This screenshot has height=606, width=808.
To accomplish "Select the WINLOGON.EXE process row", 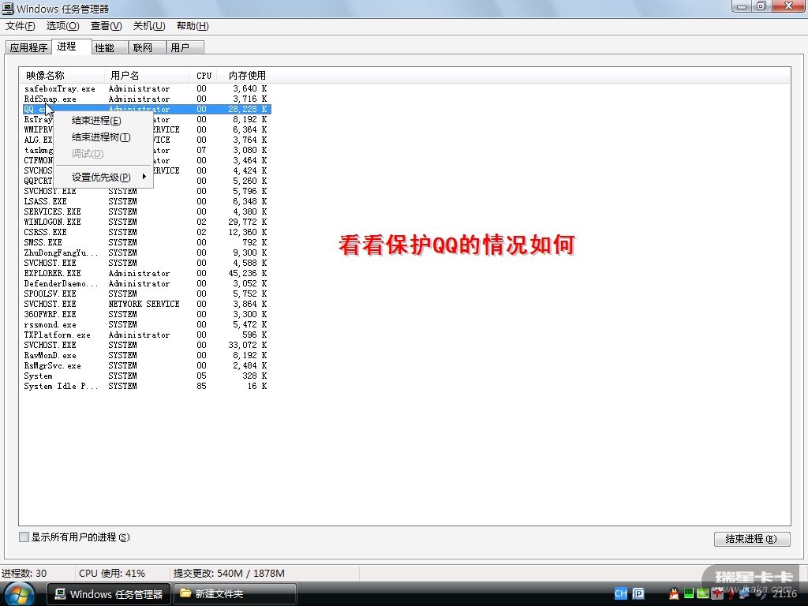I will point(146,222).
